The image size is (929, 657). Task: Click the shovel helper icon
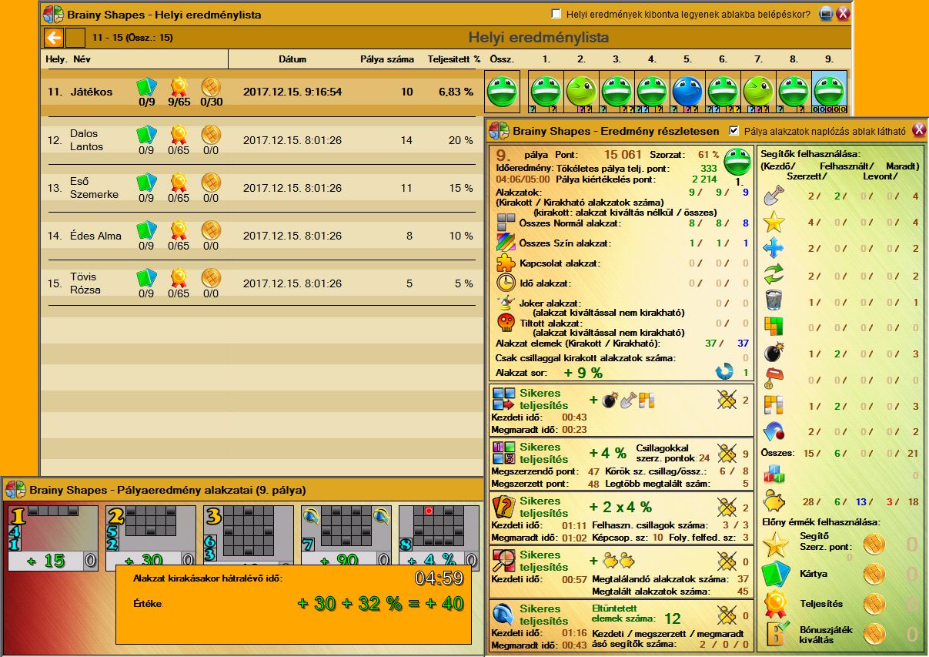tap(773, 196)
